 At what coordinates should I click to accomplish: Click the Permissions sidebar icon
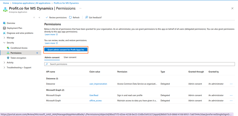click(x=8, y=53)
